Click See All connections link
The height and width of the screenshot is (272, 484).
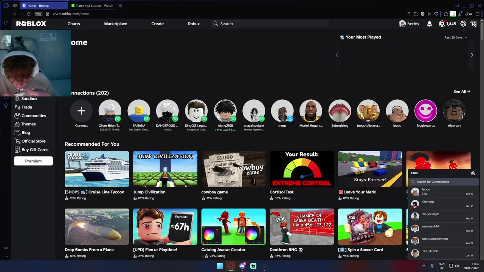point(462,91)
